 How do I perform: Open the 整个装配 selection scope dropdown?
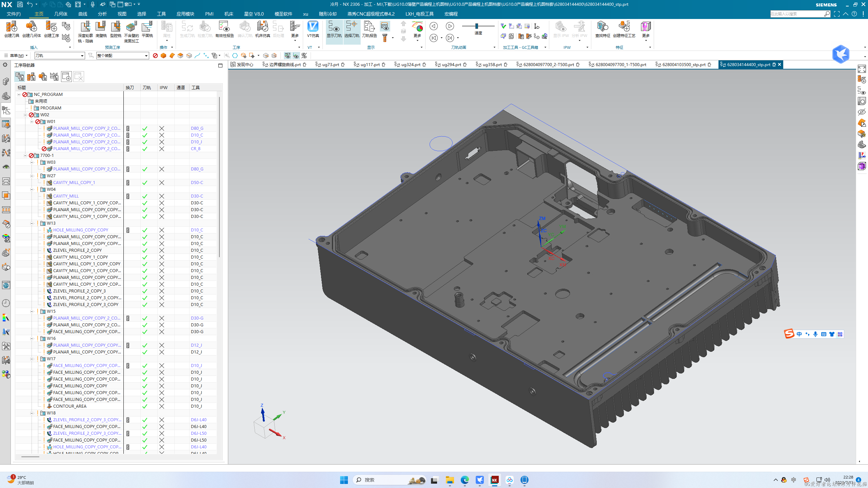point(122,56)
